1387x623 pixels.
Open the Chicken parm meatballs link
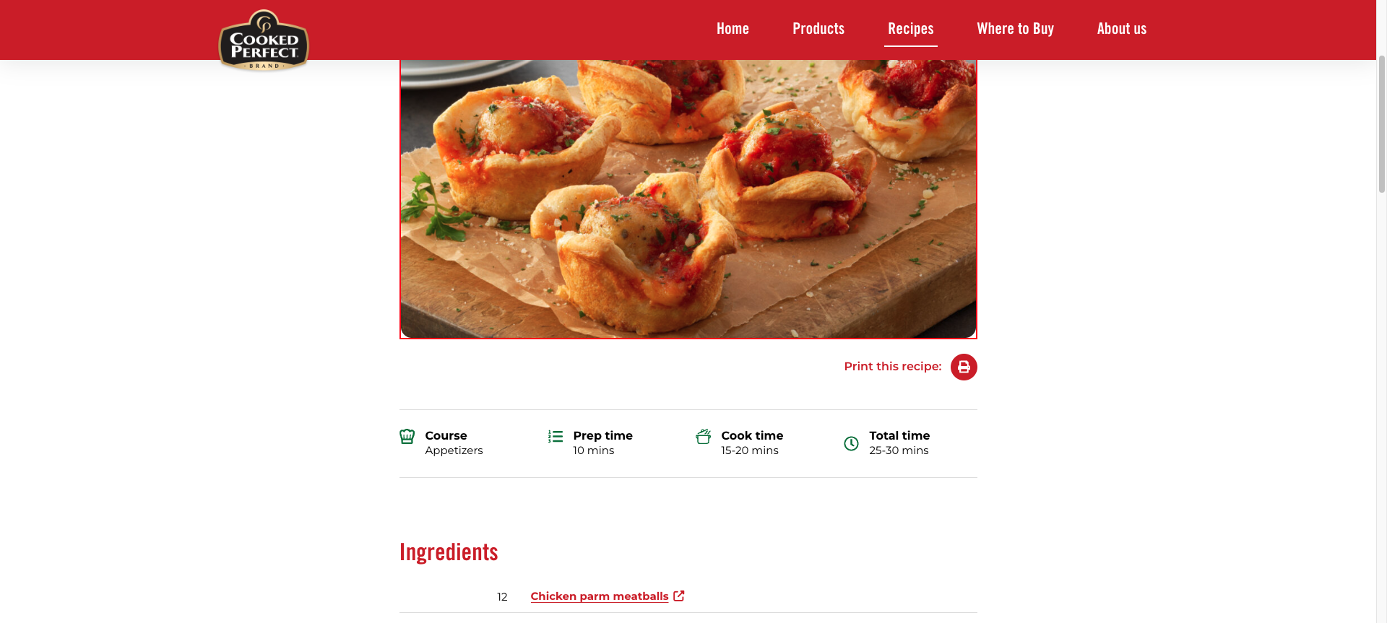[x=600, y=596]
